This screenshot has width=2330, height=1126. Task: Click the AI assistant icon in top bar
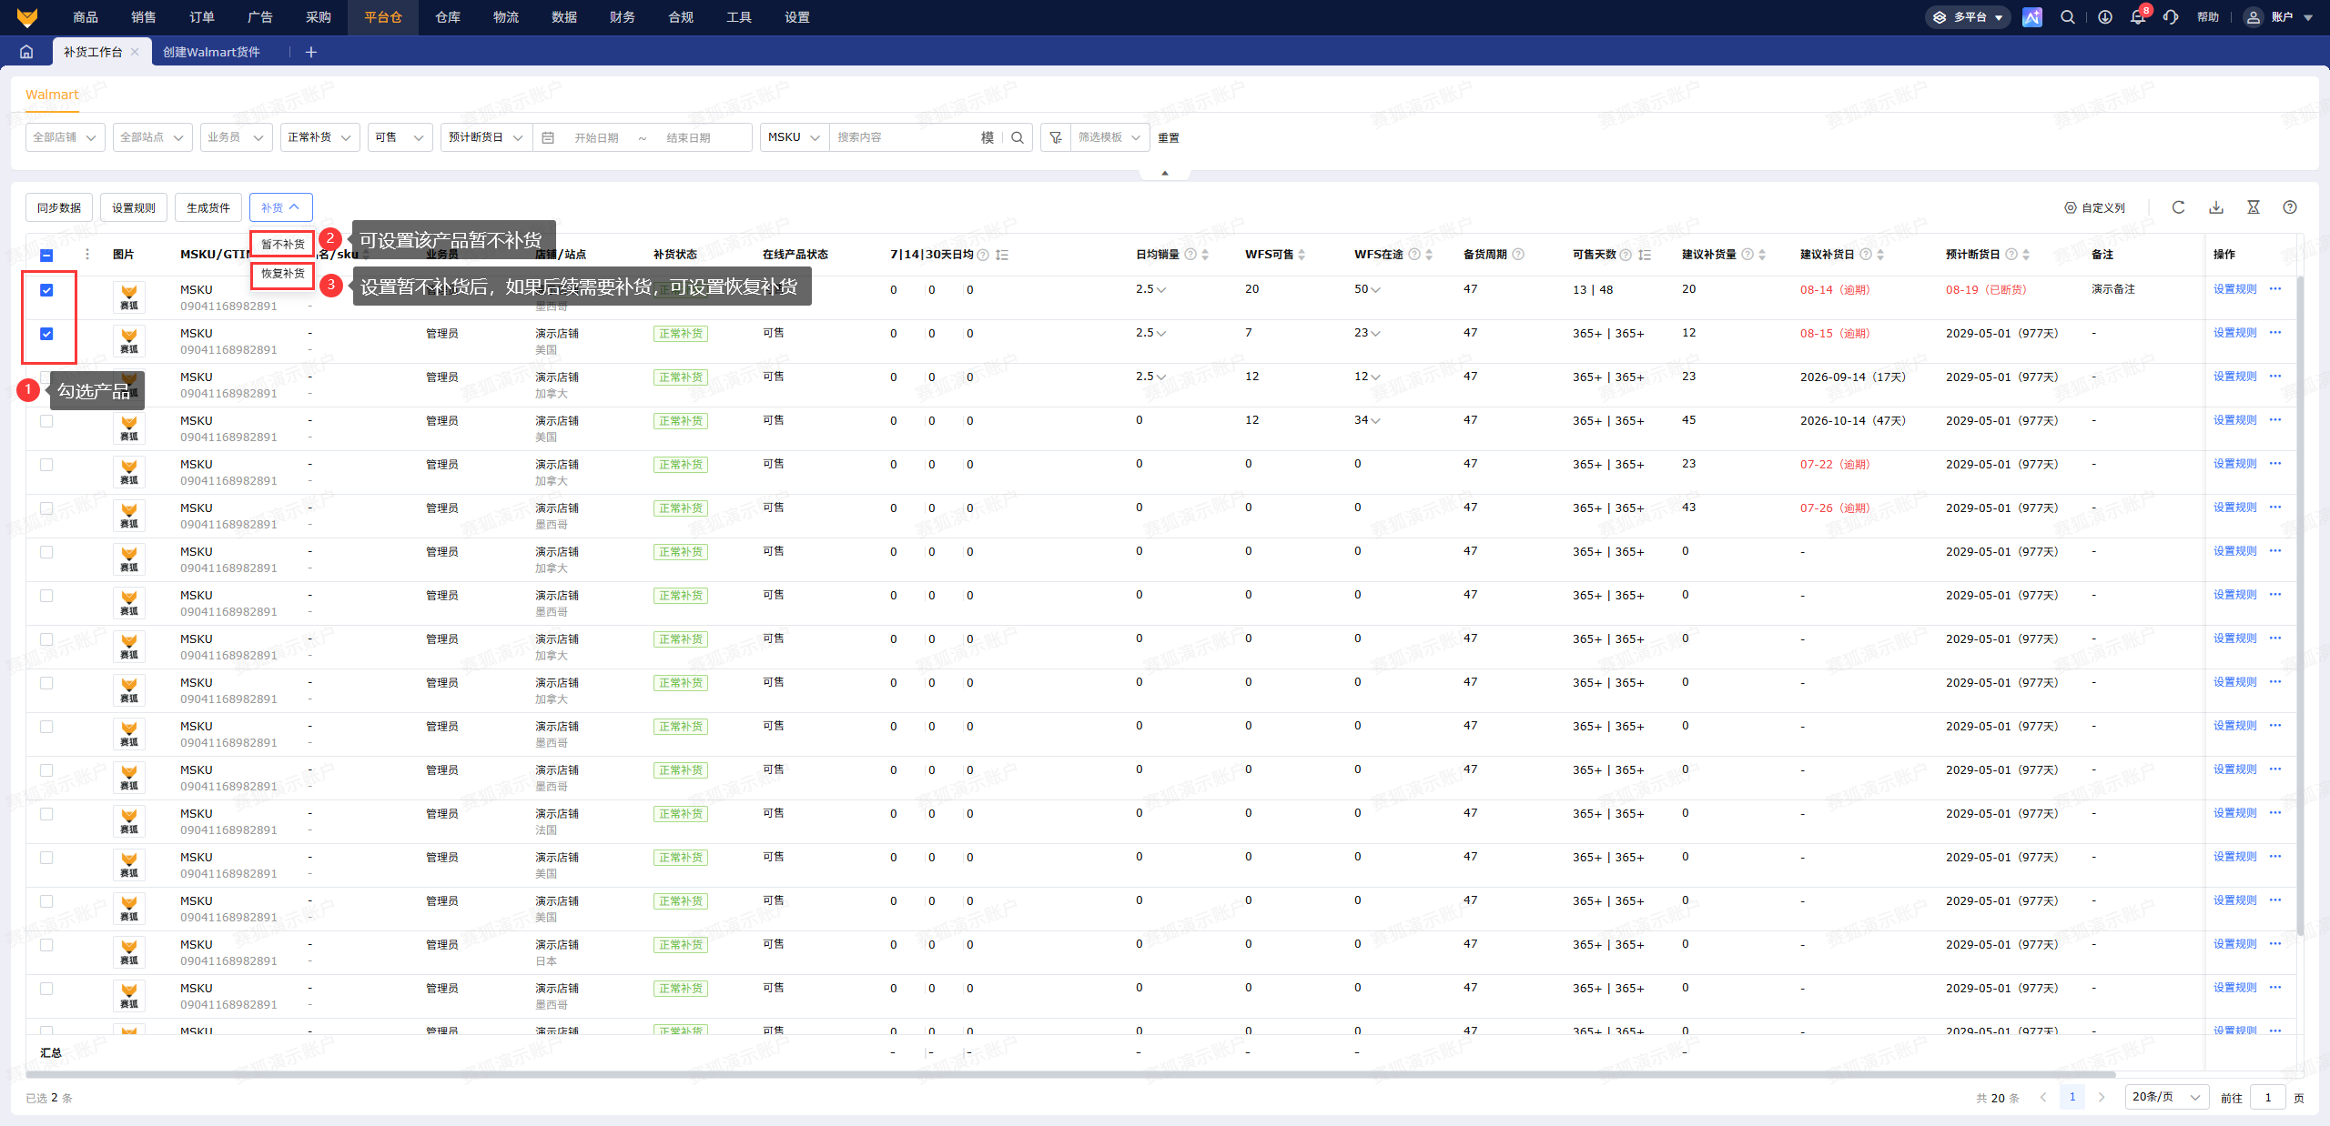(2032, 17)
